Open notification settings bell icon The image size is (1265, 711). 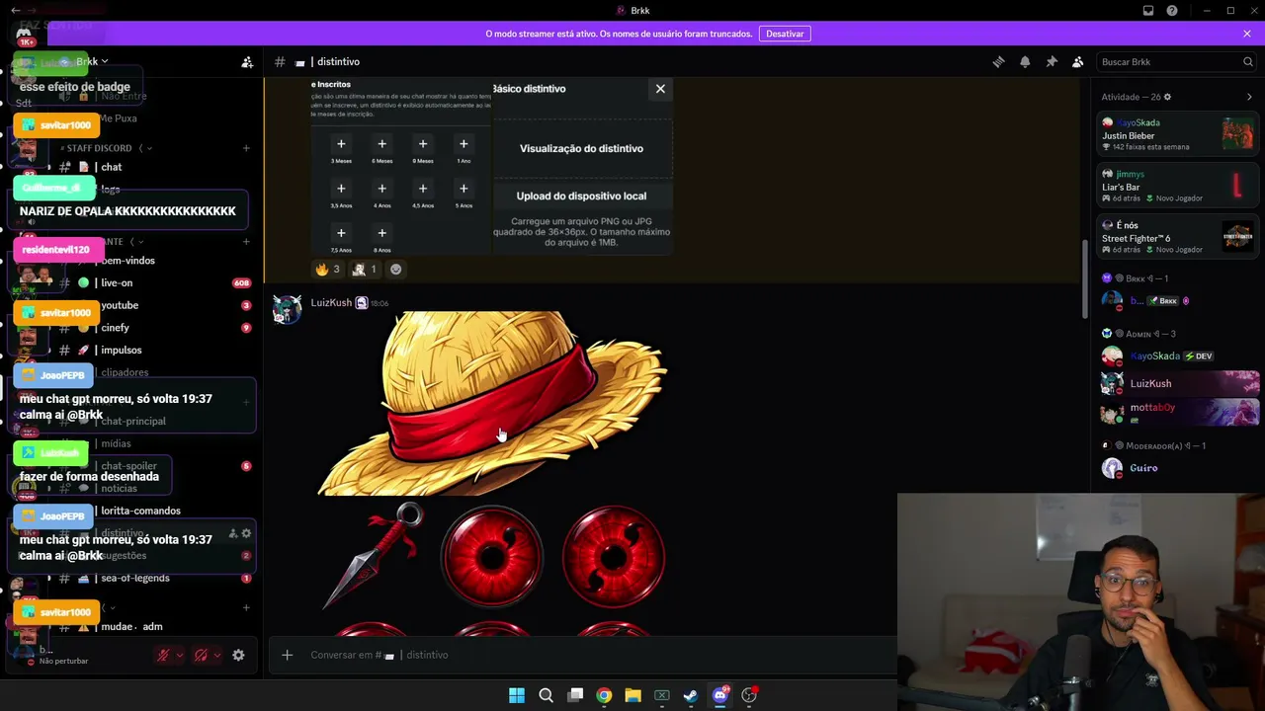tap(1025, 62)
